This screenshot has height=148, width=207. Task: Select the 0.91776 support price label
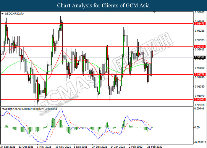[200, 74]
